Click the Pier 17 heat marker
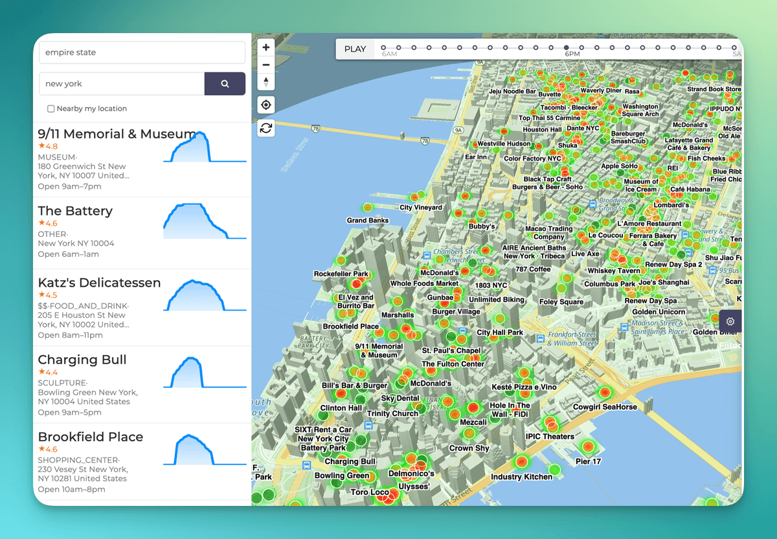This screenshot has height=539, width=777. pos(588,446)
